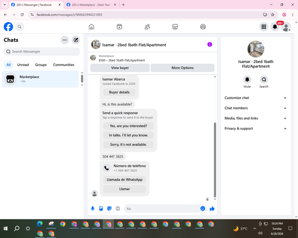Mute the conversation with bell icon
The width and height of the screenshot is (298, 238).
coord(247,80)
